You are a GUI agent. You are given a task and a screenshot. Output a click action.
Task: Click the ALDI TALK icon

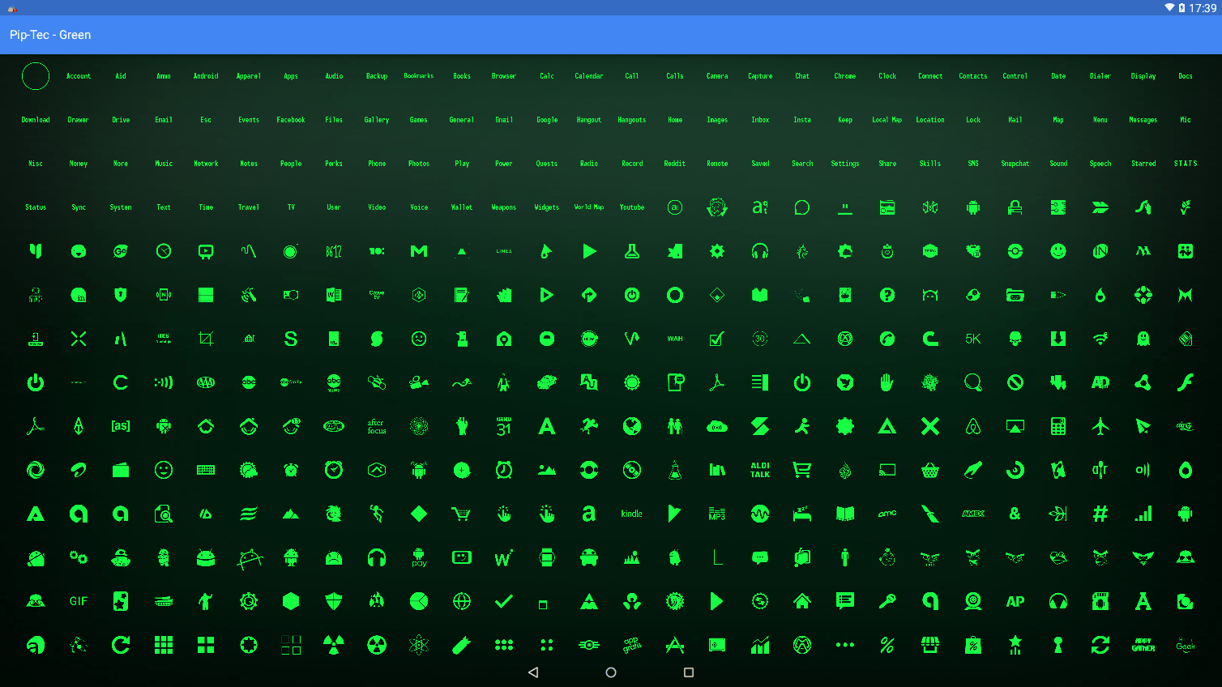pos(759,470)
